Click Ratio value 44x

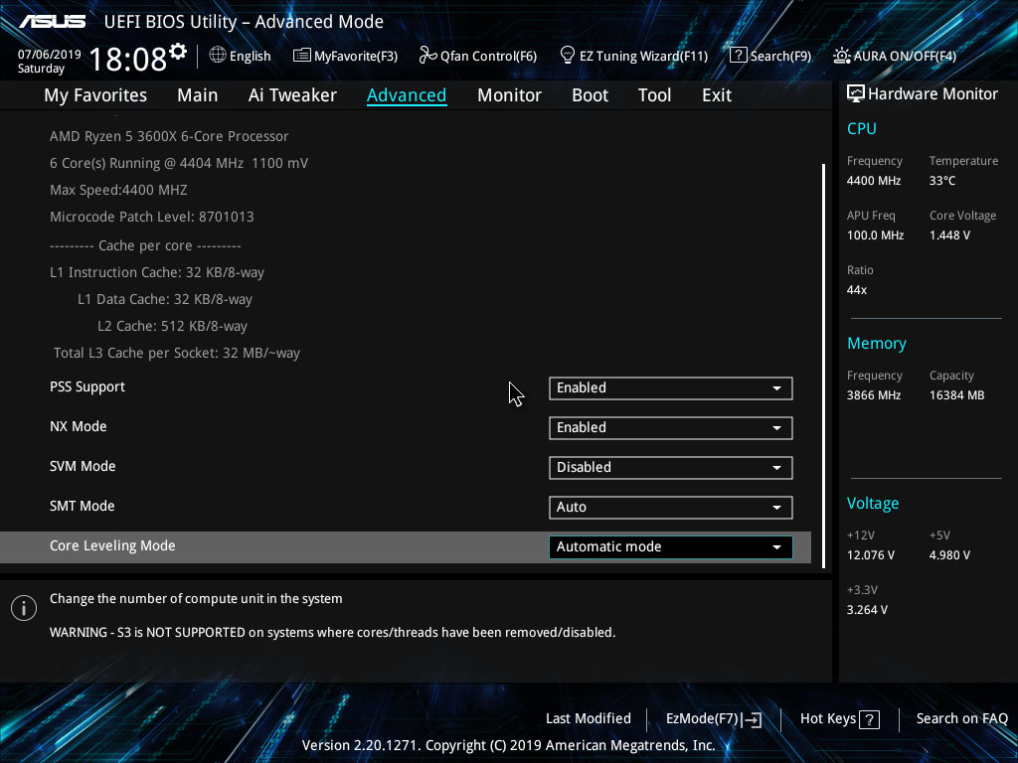856,290
